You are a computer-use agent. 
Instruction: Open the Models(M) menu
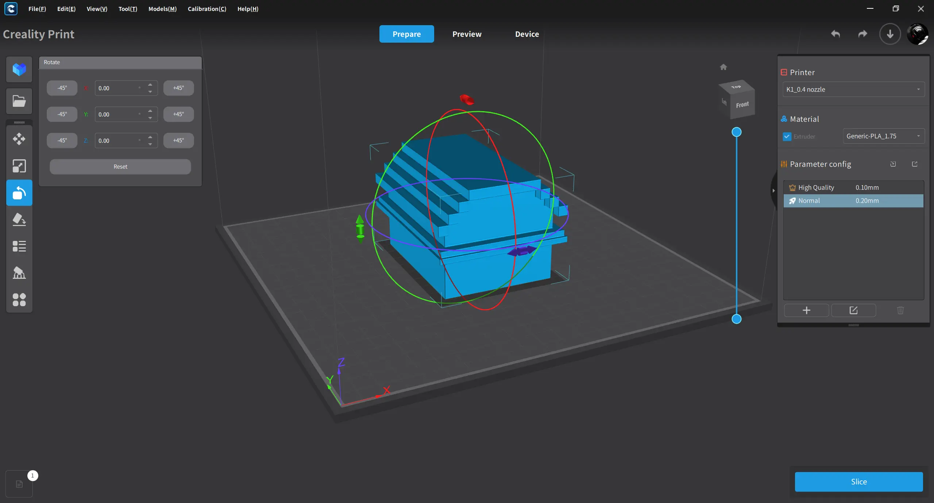(162, 9)
